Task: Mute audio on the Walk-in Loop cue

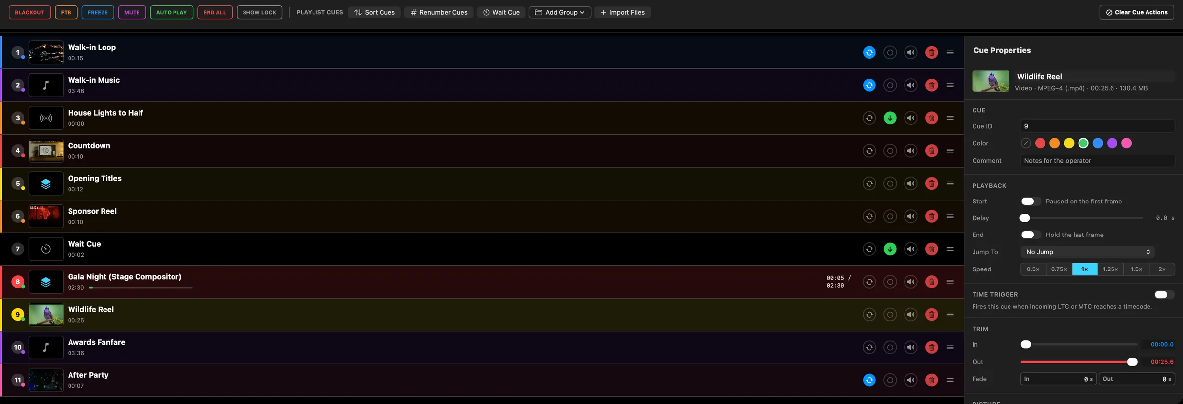Action: click(910, 52)
